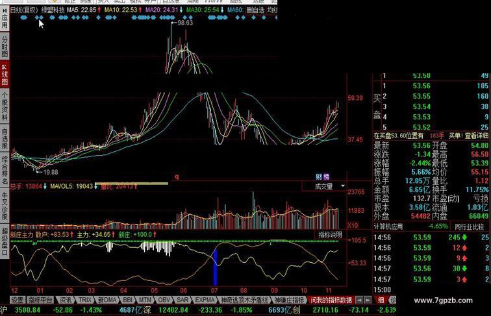Click buy level 5 price 53.52
The image size is (491, 316).
coord(422,127)
